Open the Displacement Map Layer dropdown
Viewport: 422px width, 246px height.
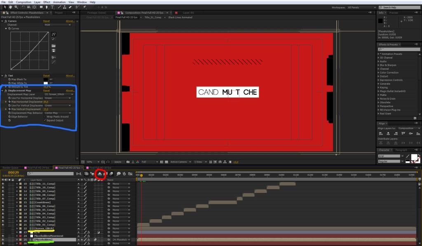pos(58,95)
